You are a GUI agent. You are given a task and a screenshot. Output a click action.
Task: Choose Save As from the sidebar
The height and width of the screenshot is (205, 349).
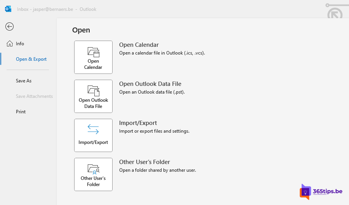pyautogui.click(x=24, y=81)
